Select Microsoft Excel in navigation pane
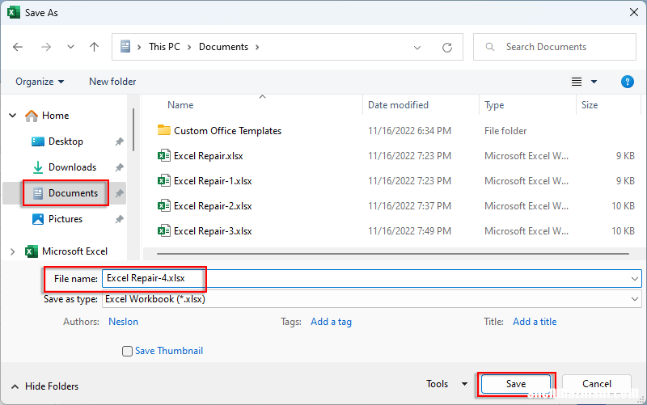 [74, 251]
